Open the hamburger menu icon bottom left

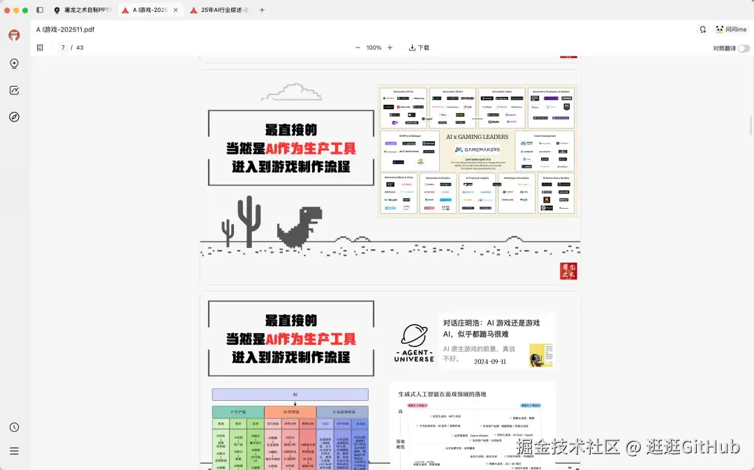pos(14,450)
